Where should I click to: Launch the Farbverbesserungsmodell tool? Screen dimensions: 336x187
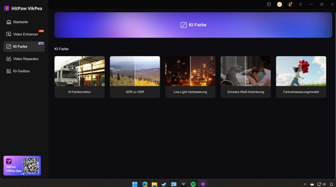[301, 77]
